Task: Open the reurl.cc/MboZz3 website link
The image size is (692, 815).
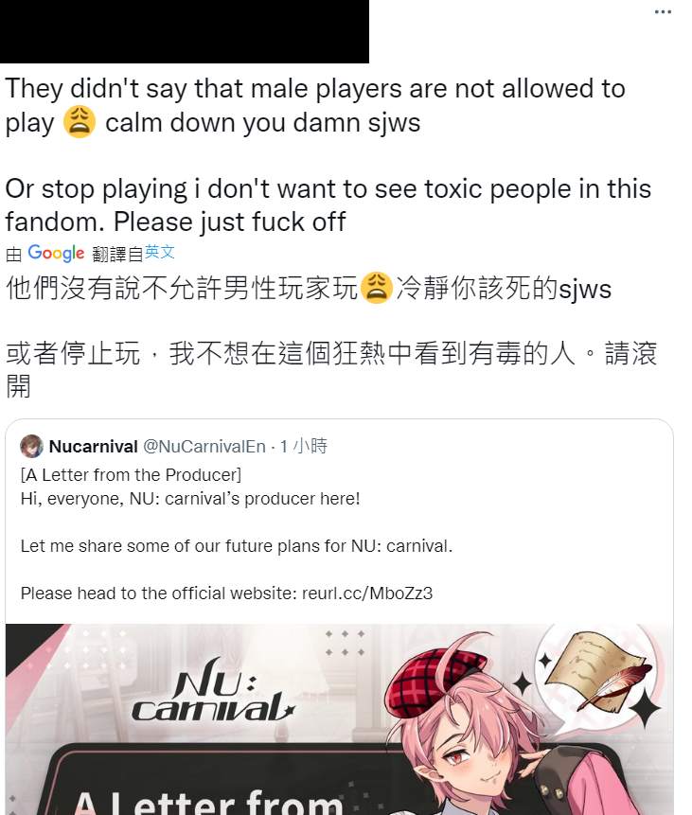Action: (x=367, y=594)
